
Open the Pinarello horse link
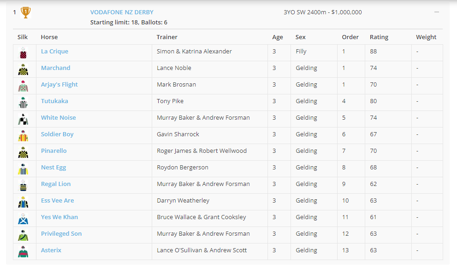click(53, 151)
